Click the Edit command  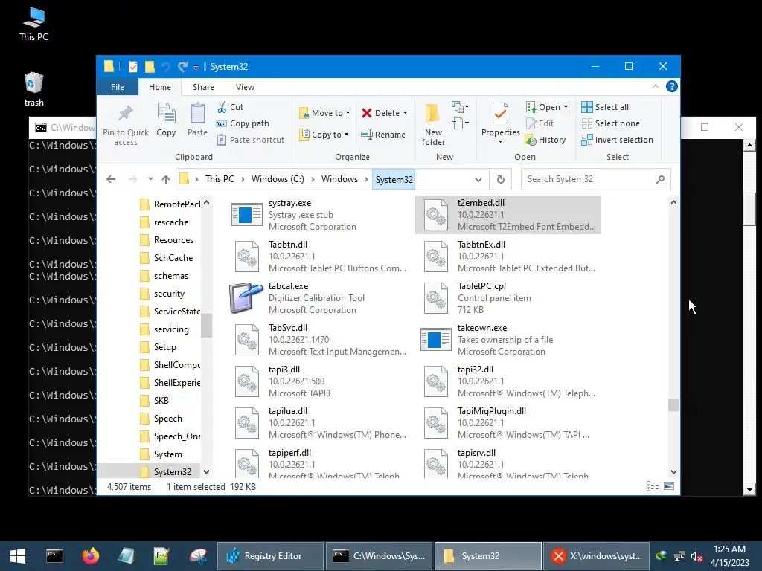click(540, 123)
